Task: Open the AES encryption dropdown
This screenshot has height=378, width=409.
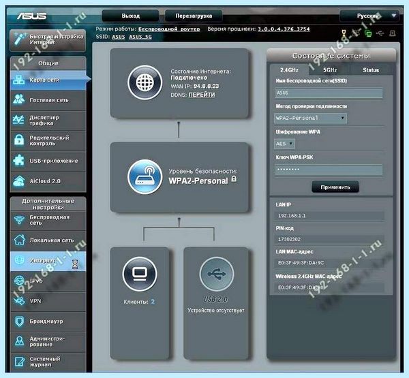Action: tap(284, 144)
